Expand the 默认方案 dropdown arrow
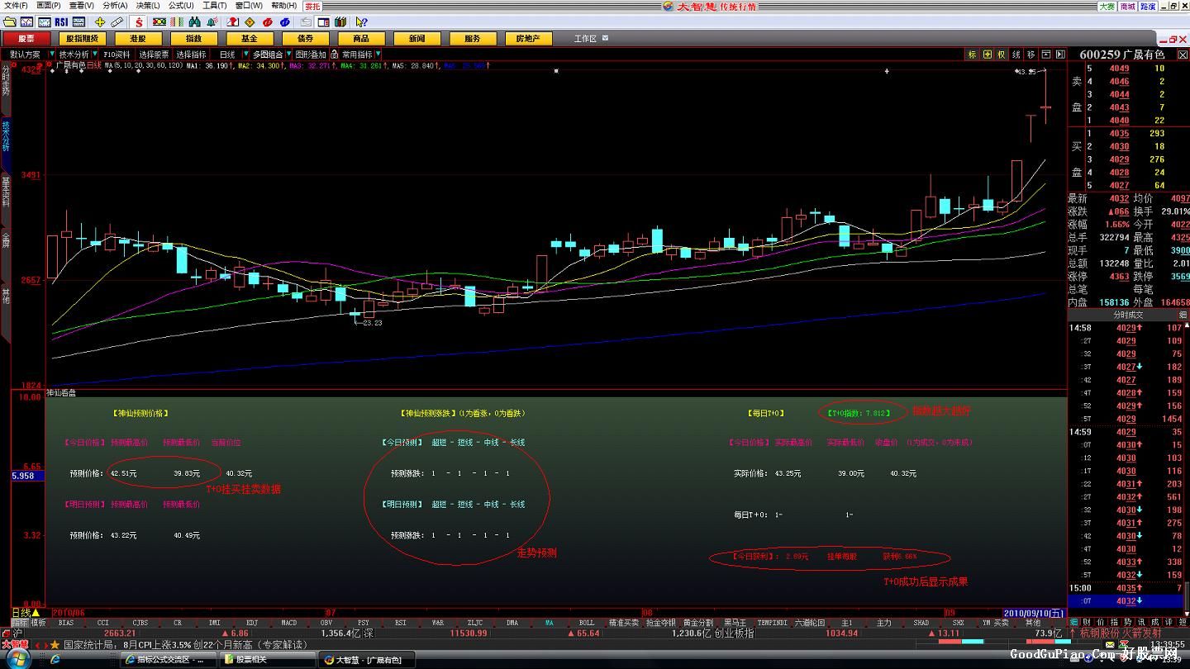This screenshot has height=669, width=1190. pos(51,55)
